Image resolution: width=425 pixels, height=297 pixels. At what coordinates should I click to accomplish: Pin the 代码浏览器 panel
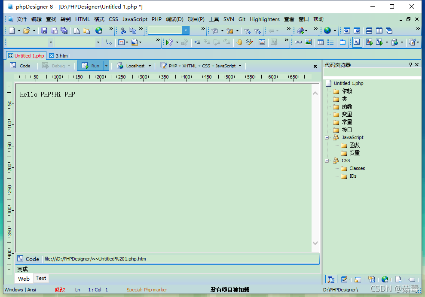pyautogui.click(x=410, y=64)
